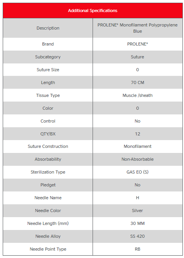Image resolution: width=184 pixels, height=258 pixels.
Task: Select the Muscle /sheath tissue type
Action: click(137, 95)
